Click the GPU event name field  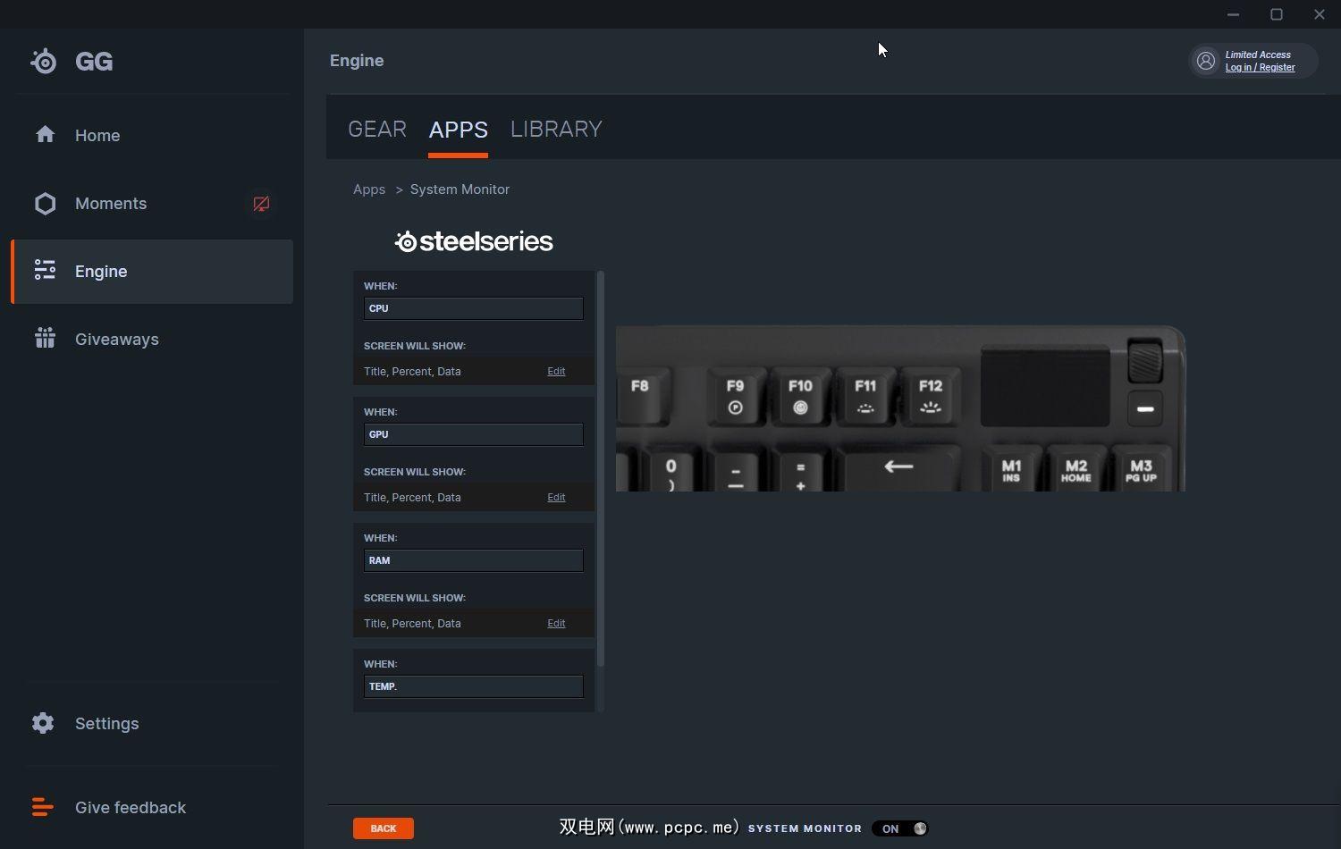(474, 434)
